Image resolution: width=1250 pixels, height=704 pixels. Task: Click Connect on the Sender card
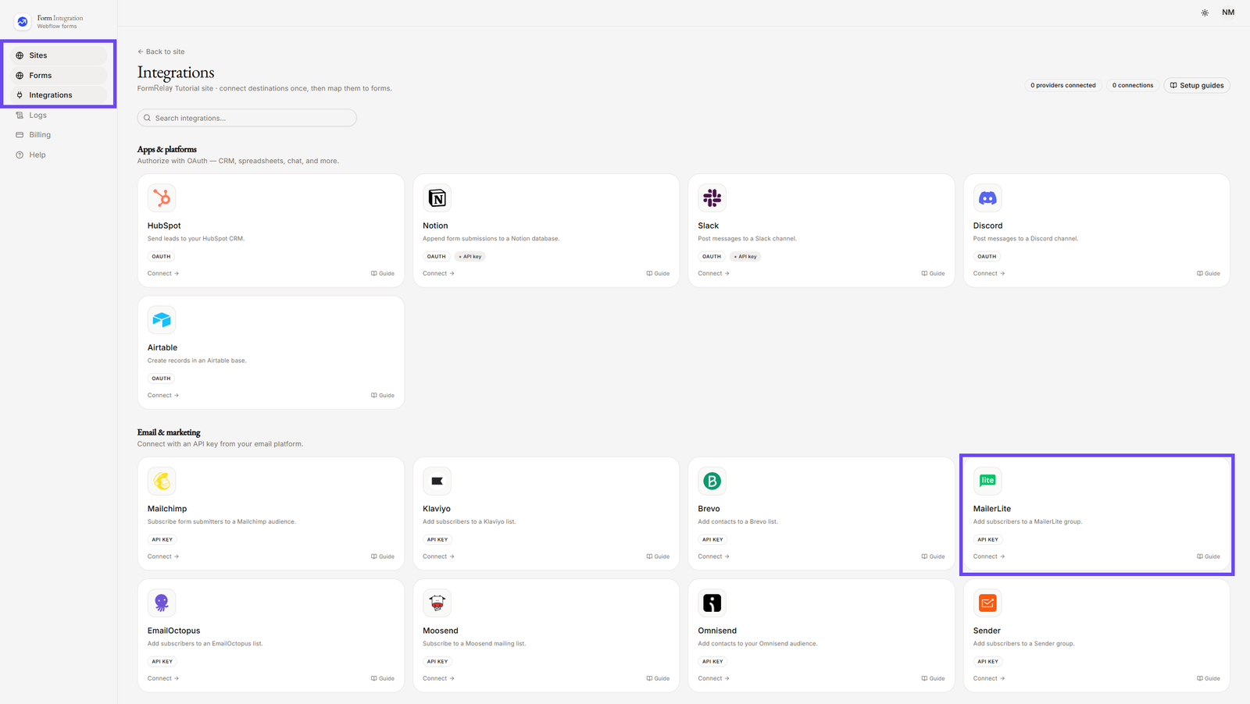[x=989, y=678]
